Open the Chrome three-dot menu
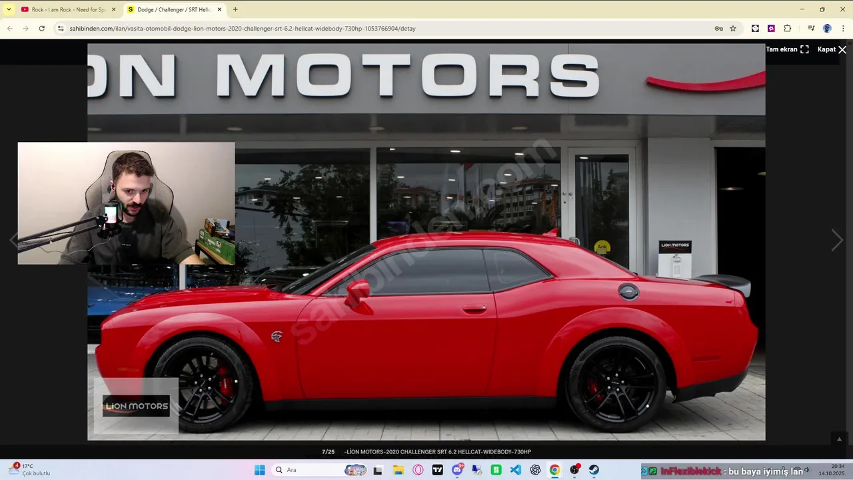Viewport: 853px width, 480px height. pos(844,29)
